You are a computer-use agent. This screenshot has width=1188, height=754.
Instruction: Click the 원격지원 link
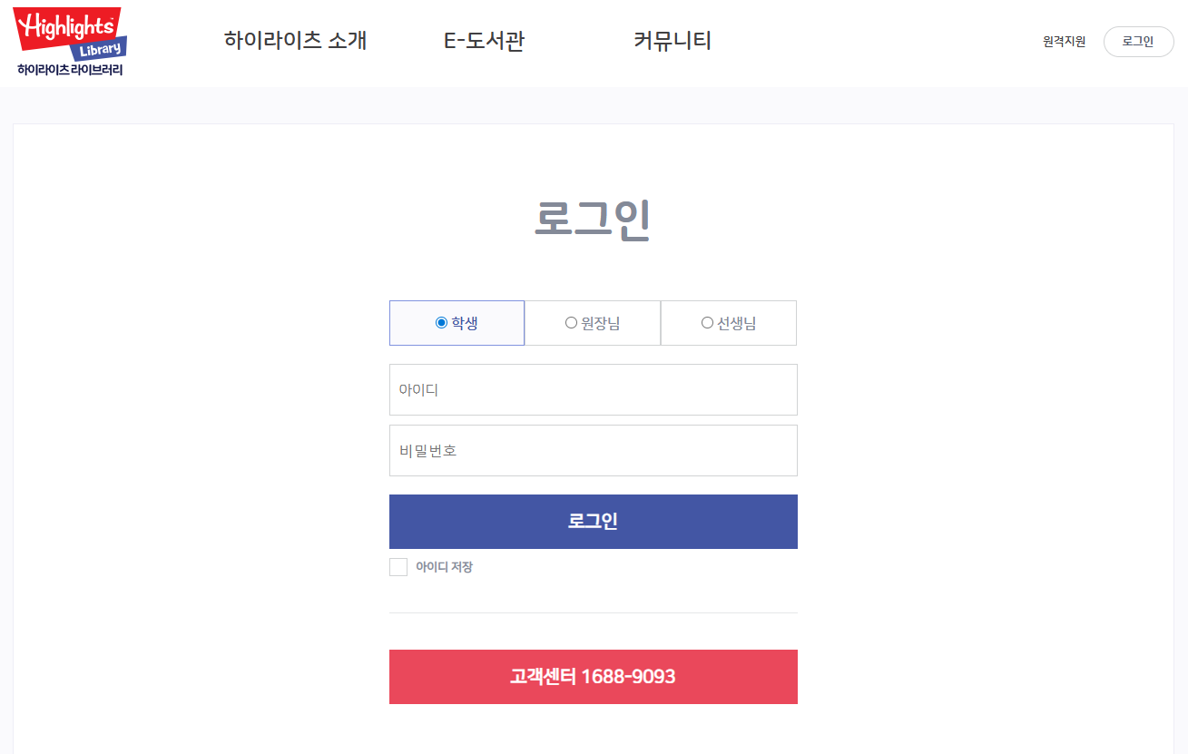point(1064,42)
